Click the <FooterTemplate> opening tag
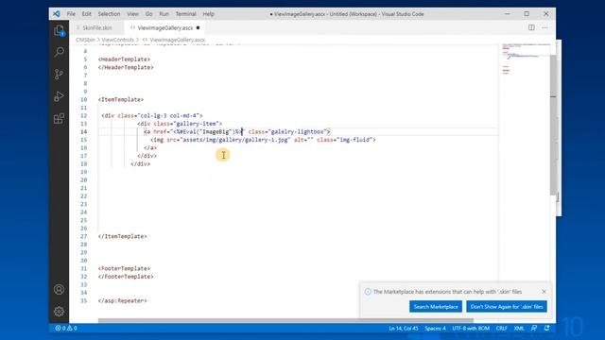Screen dimensions: 605x340 click(x=124, y=268)
